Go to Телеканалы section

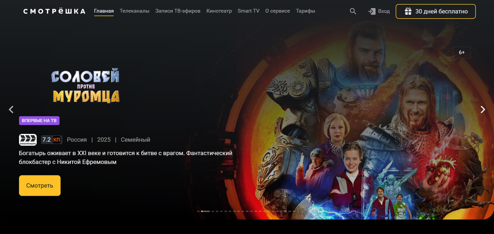pos(135,11)
